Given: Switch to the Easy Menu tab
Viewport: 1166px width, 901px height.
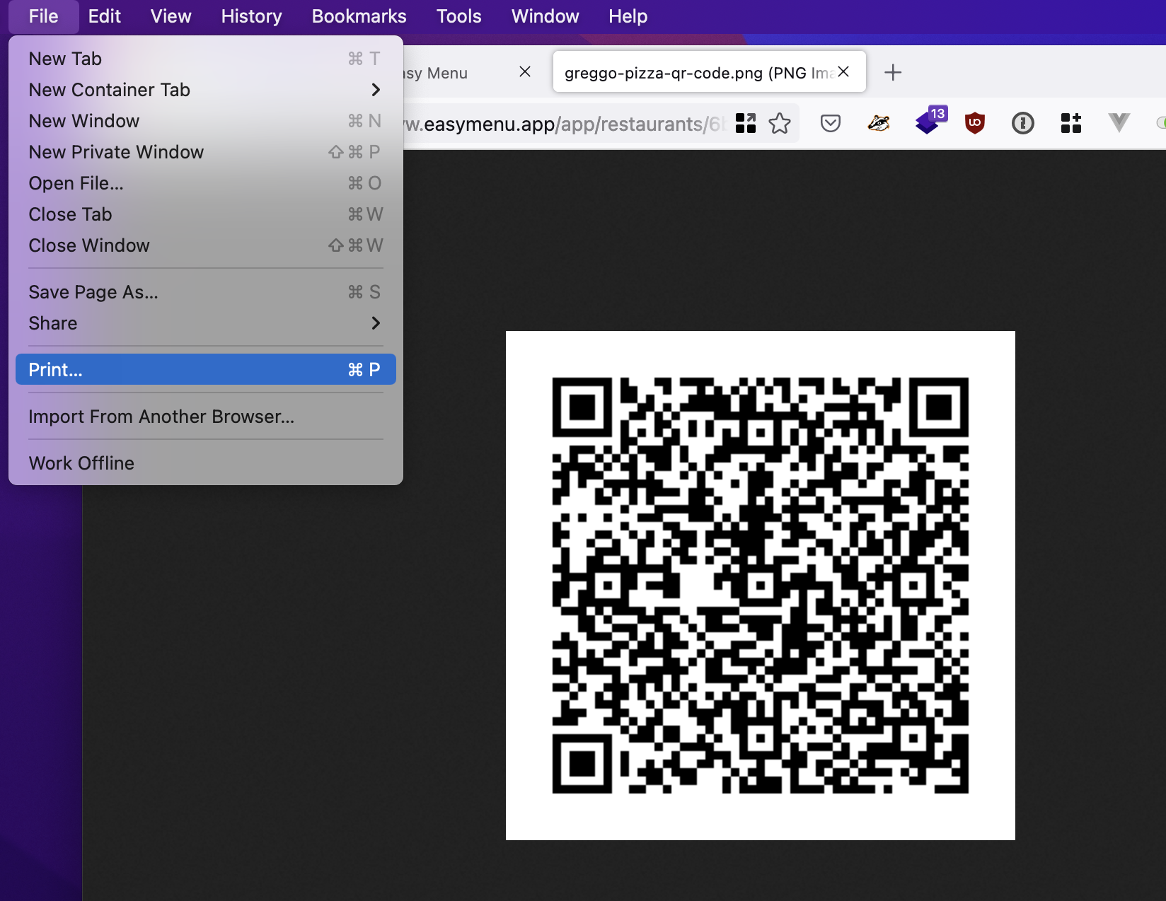Looking at the screenshot, I should coord(453,73).
